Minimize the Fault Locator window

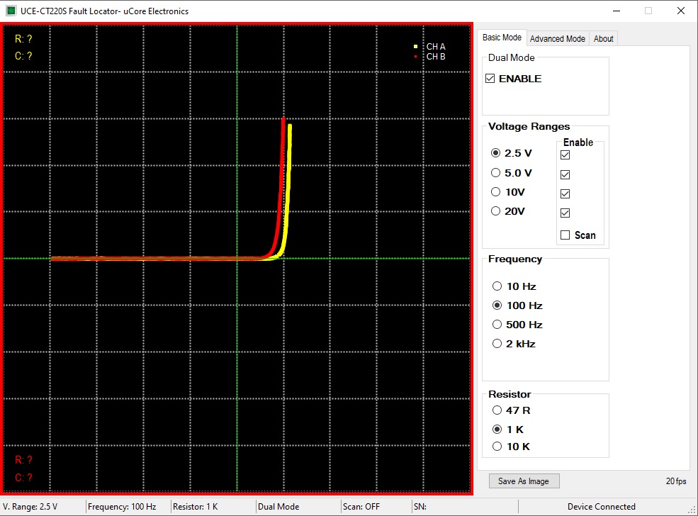pyautogui.click(x=614, y=11)
